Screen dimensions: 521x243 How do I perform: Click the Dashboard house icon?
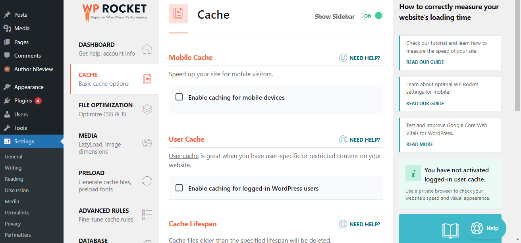click(147, 49)
